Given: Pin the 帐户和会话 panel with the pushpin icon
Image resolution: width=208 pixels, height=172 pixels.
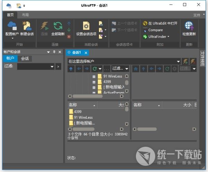Looking at the screenshot, I should tap(54, 52).
